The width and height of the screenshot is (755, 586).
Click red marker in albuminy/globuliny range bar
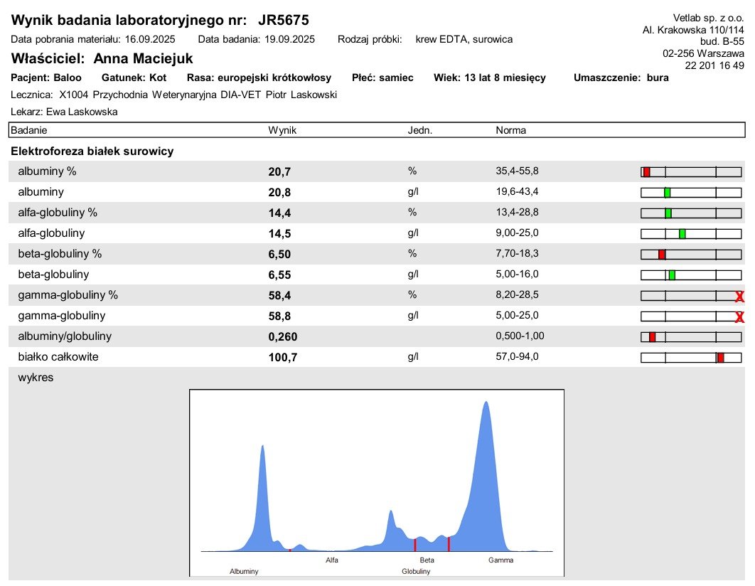tap(653, 337)
